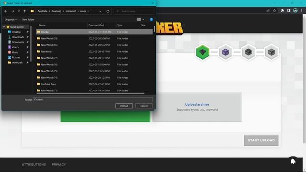Select Quick access in sidebar
Screen dimensions: 306x172
pos(17,27)
